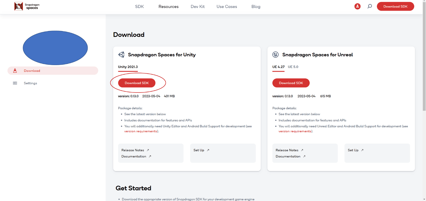The width and height of the screenshot is (426, 201).
Task: Click the download arrow icon in sidebar
Action: point(15,71)
